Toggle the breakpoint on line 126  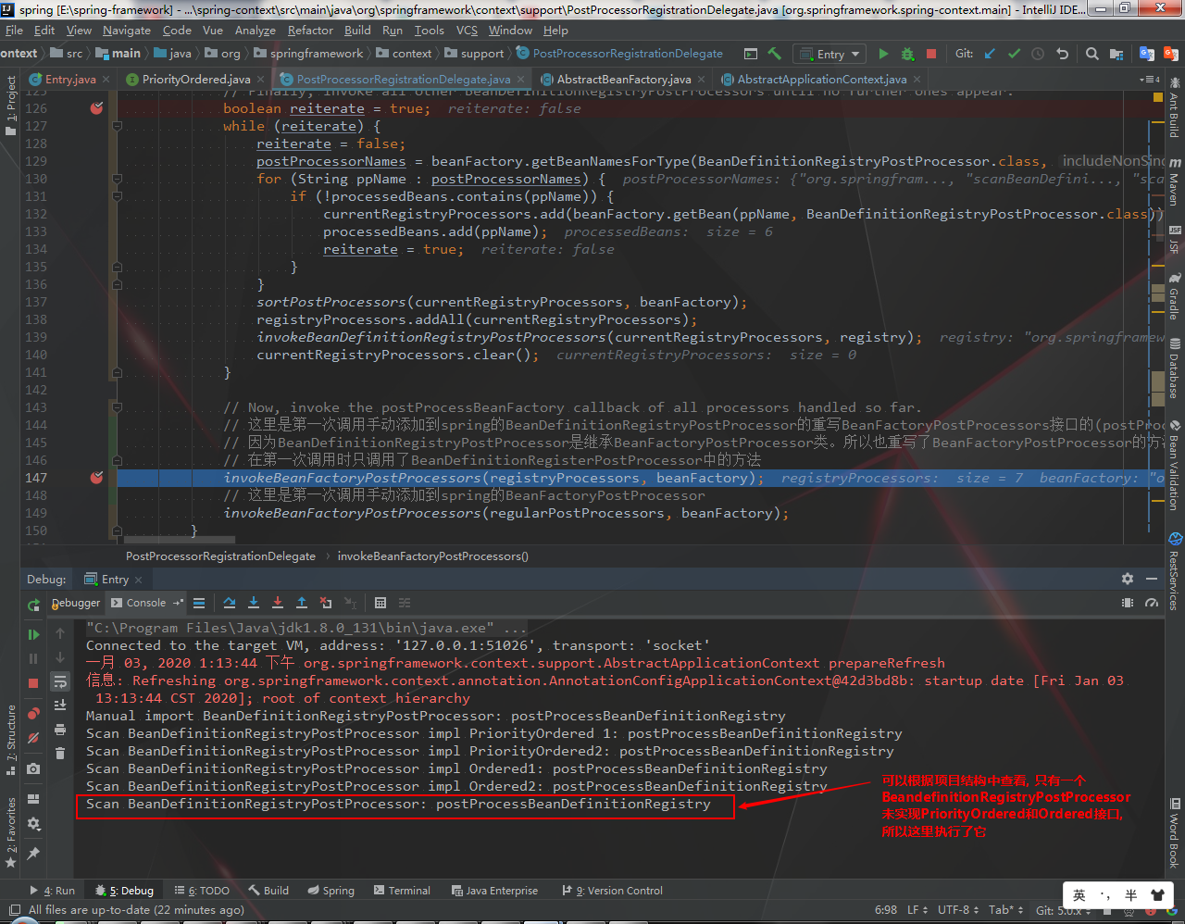(x=96, y=108)
